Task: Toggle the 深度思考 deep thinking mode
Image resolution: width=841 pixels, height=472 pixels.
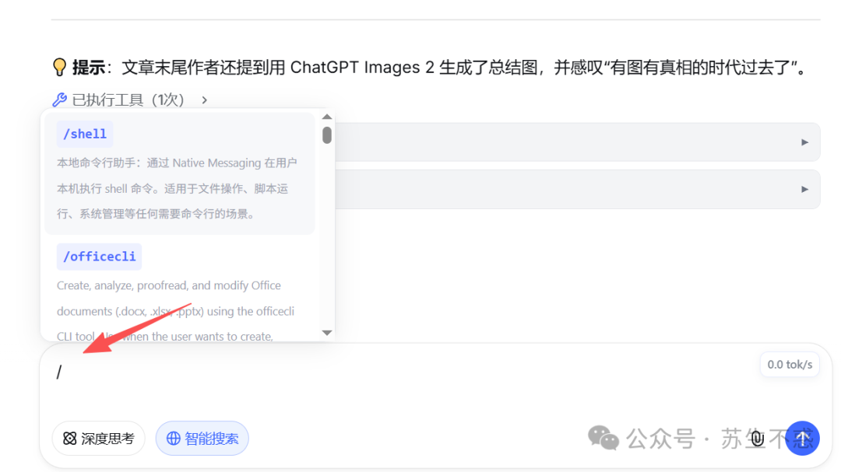Action: (99, 439)
